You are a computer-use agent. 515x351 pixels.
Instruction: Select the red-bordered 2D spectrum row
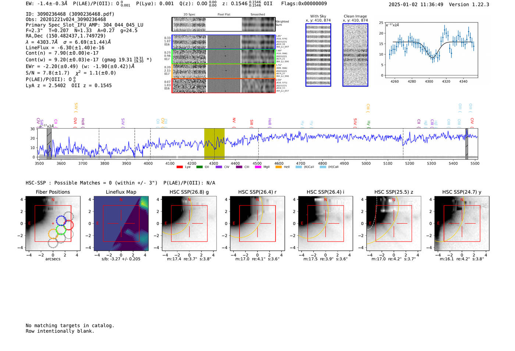tap(224, 85)
